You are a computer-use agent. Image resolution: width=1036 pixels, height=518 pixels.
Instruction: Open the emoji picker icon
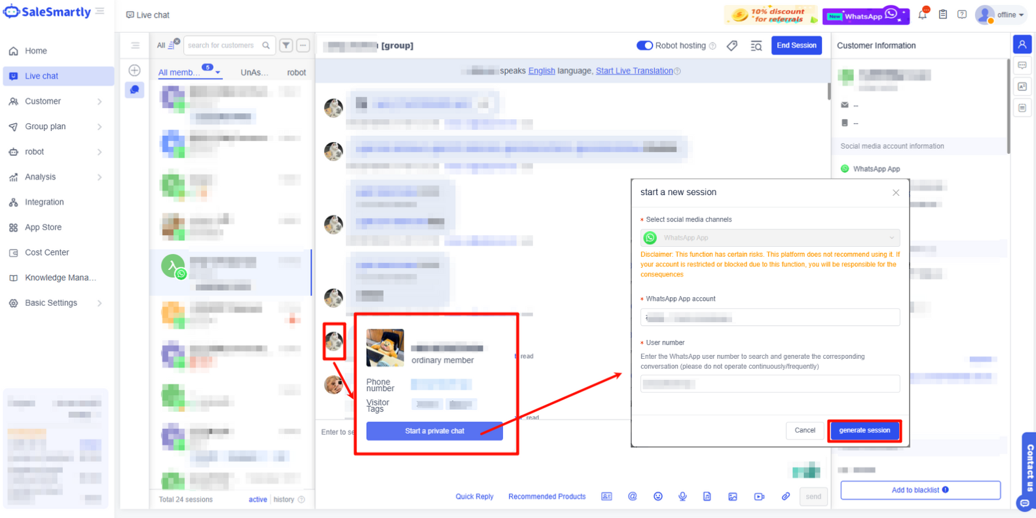(657, 496)
